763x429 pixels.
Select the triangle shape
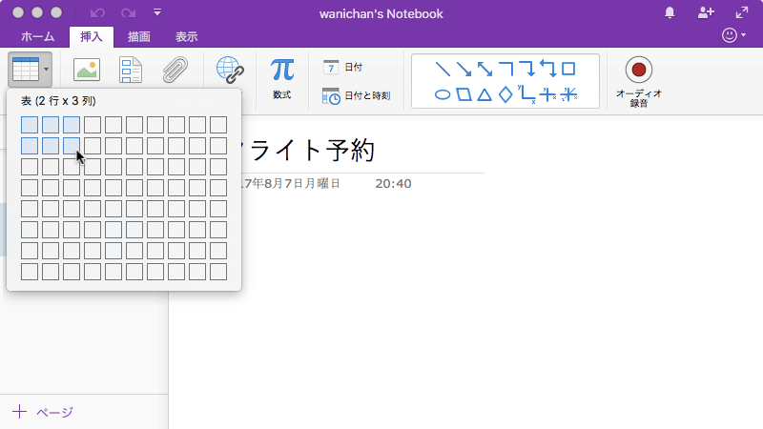pyautogui.click(x=485, y=94)
